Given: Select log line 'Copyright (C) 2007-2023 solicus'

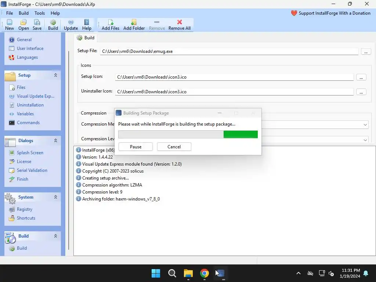Looking at the screenshot, I should [x=109, y=171].
